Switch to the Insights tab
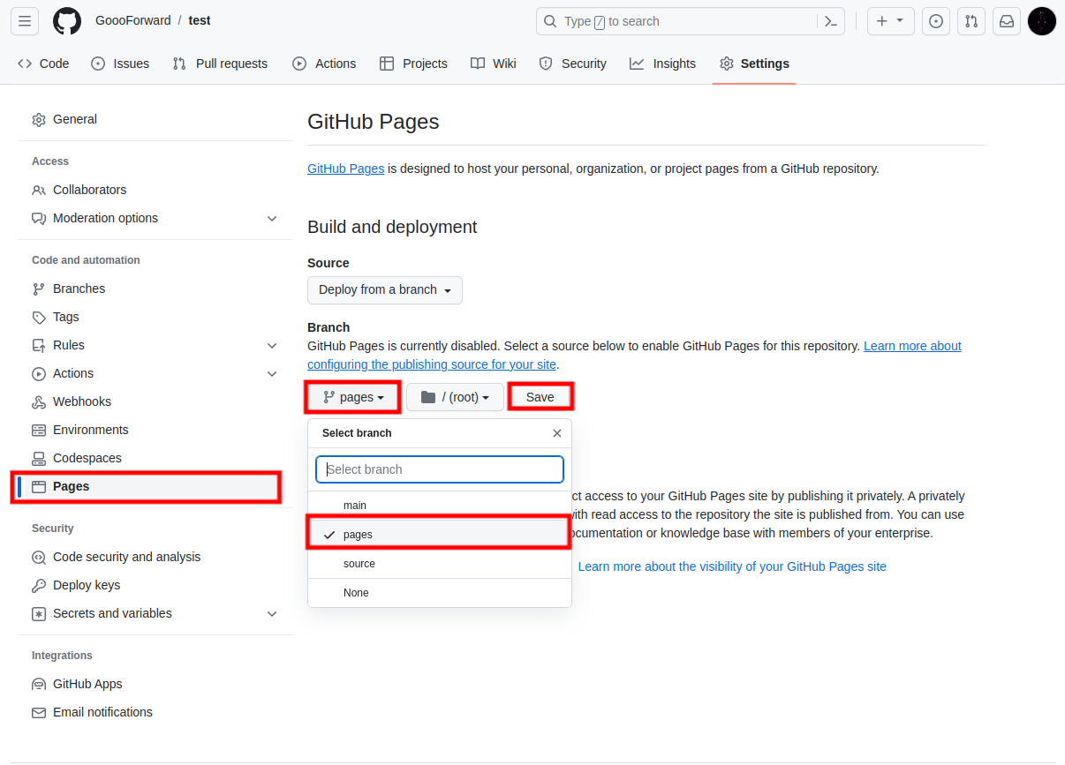 [663, 64]
